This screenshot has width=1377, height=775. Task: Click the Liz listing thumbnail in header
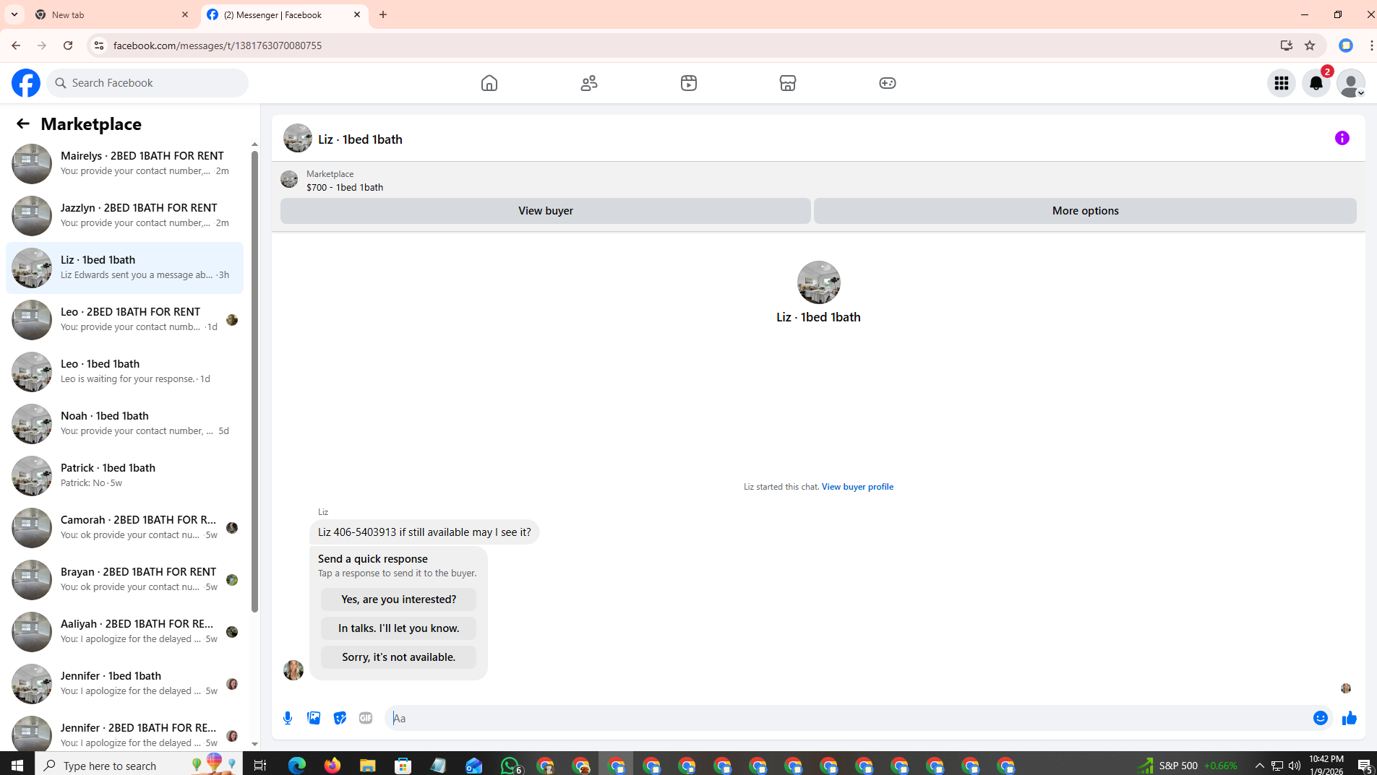(x=298, y=138)
